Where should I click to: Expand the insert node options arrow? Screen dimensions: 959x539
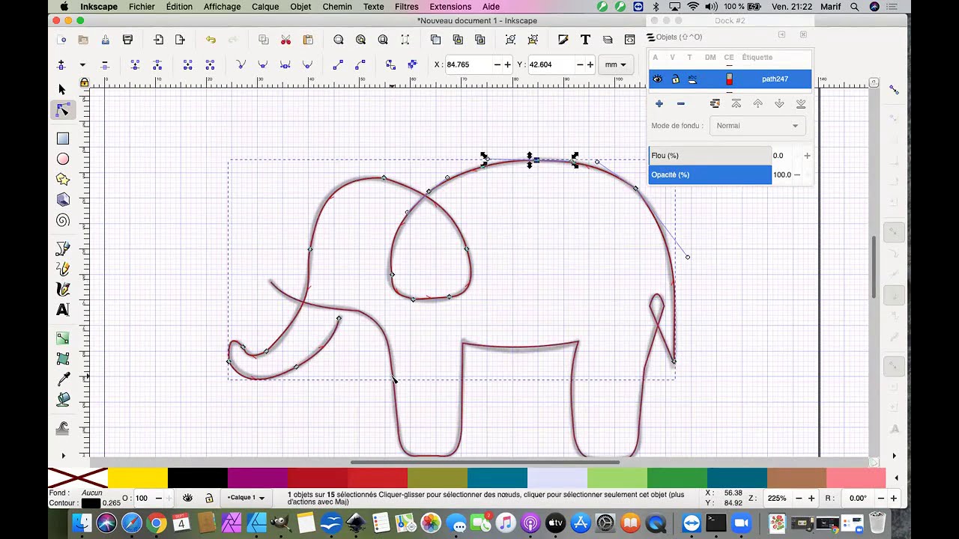coord(82,65)
